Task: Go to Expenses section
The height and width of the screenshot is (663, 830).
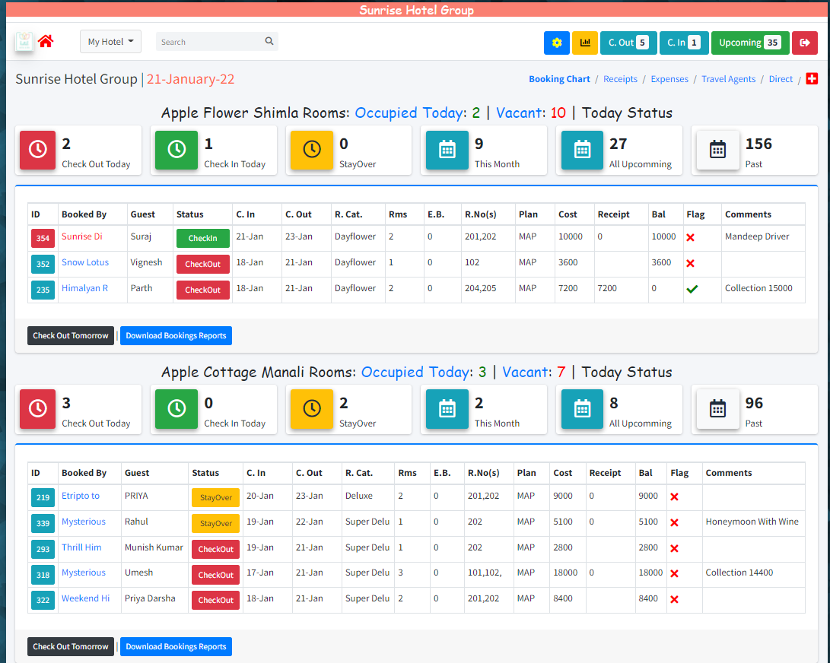Action: click(x=669, y=79)
